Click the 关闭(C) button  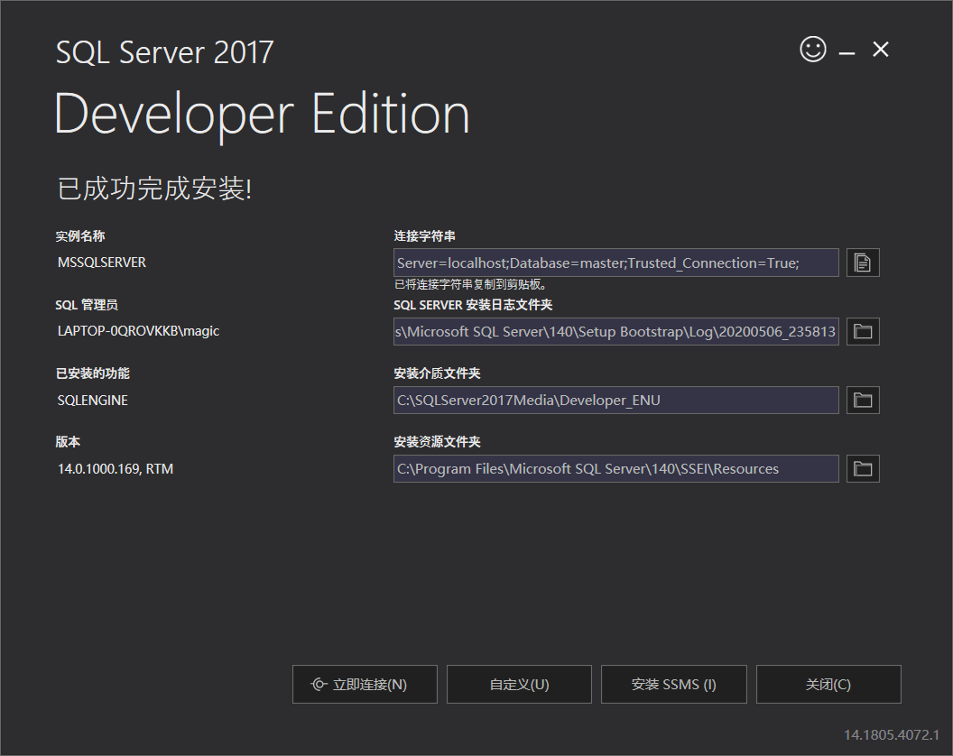828,685
